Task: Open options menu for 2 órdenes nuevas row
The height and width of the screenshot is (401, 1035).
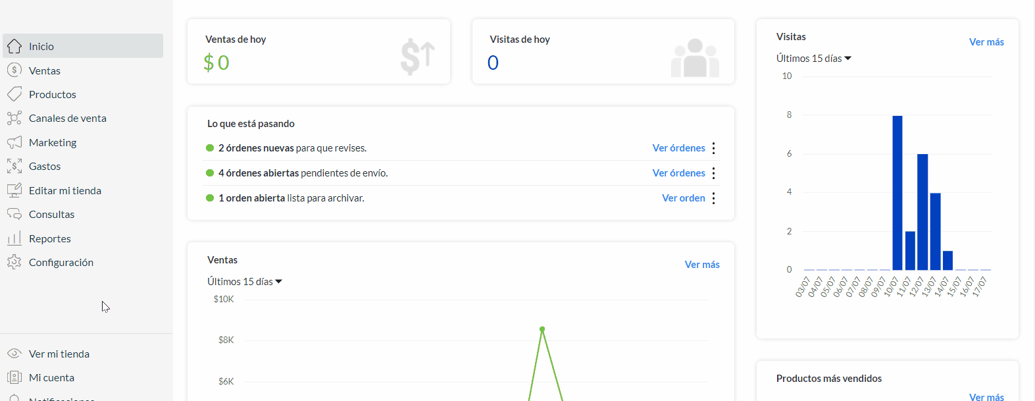Action: pyautogui.click(x=713, y=148)
